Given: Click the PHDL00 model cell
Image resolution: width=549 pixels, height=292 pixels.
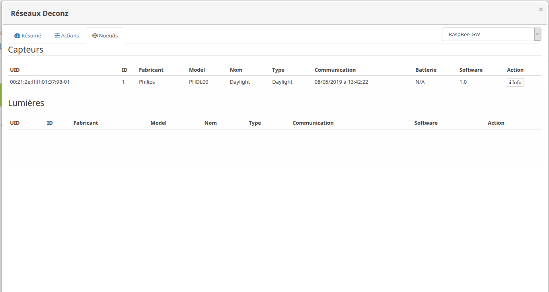Looking at the screenshot, I should tap(199, 82).
